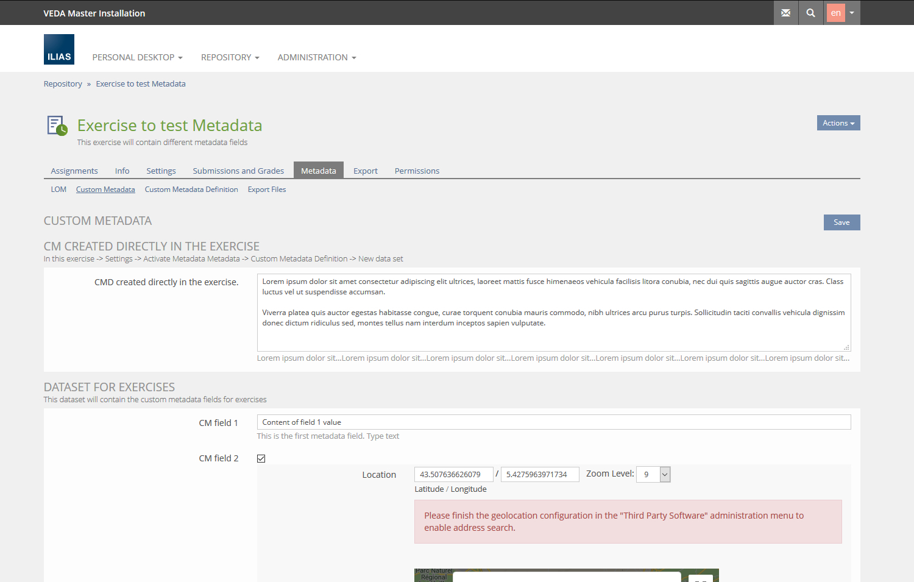Select the Metadata tab

(319, 171)
